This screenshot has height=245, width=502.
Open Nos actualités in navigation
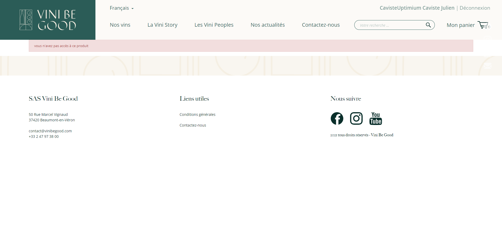(268, 25)
